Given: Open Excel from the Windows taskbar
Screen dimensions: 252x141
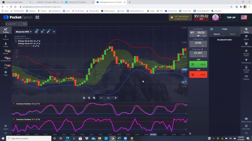Looking at the screenshot, I should click(x=119, y=138).
